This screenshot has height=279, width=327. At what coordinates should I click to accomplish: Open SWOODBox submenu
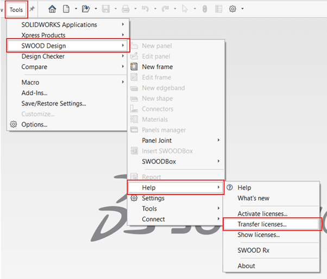[176, 161]
